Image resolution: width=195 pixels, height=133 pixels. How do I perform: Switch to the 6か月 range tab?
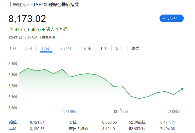coord(66,48)
